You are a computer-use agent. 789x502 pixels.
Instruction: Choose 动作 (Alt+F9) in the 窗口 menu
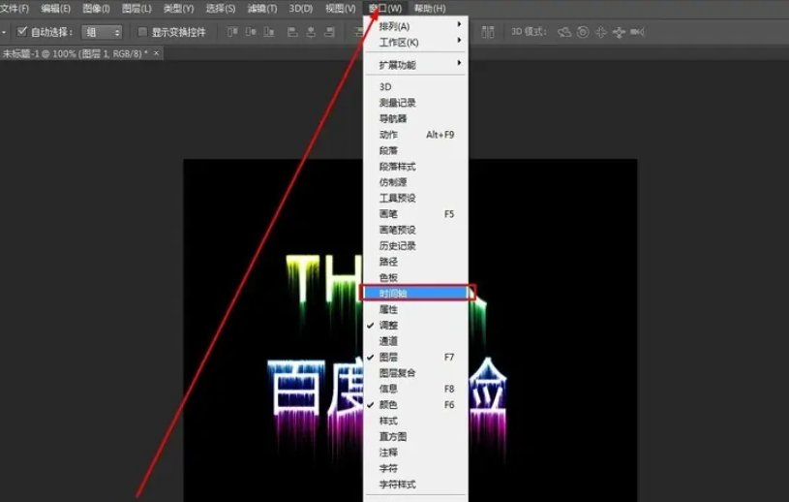coord(415,135)
